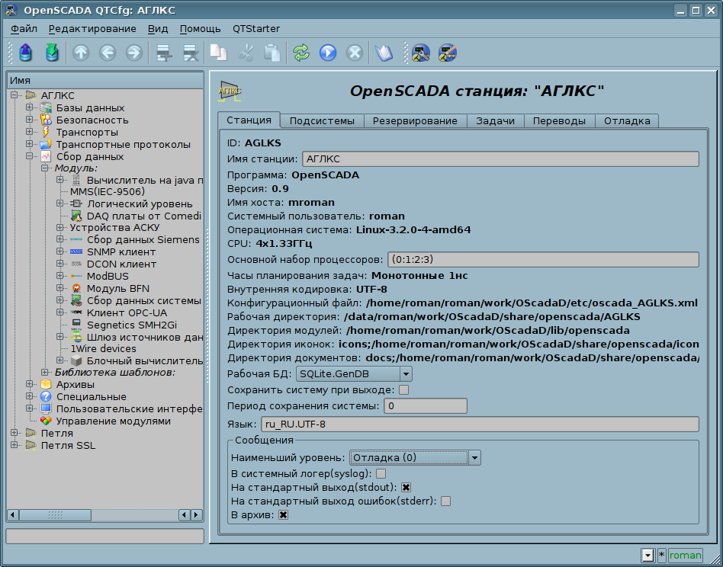Click the Период сохранения системы field
Image resolution: width=723 pixels, height=567 pixels.
(426, 405)
